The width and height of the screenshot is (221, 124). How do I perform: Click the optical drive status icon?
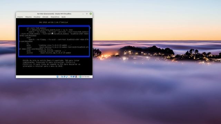pyautogui.click(x=60, y=76)
